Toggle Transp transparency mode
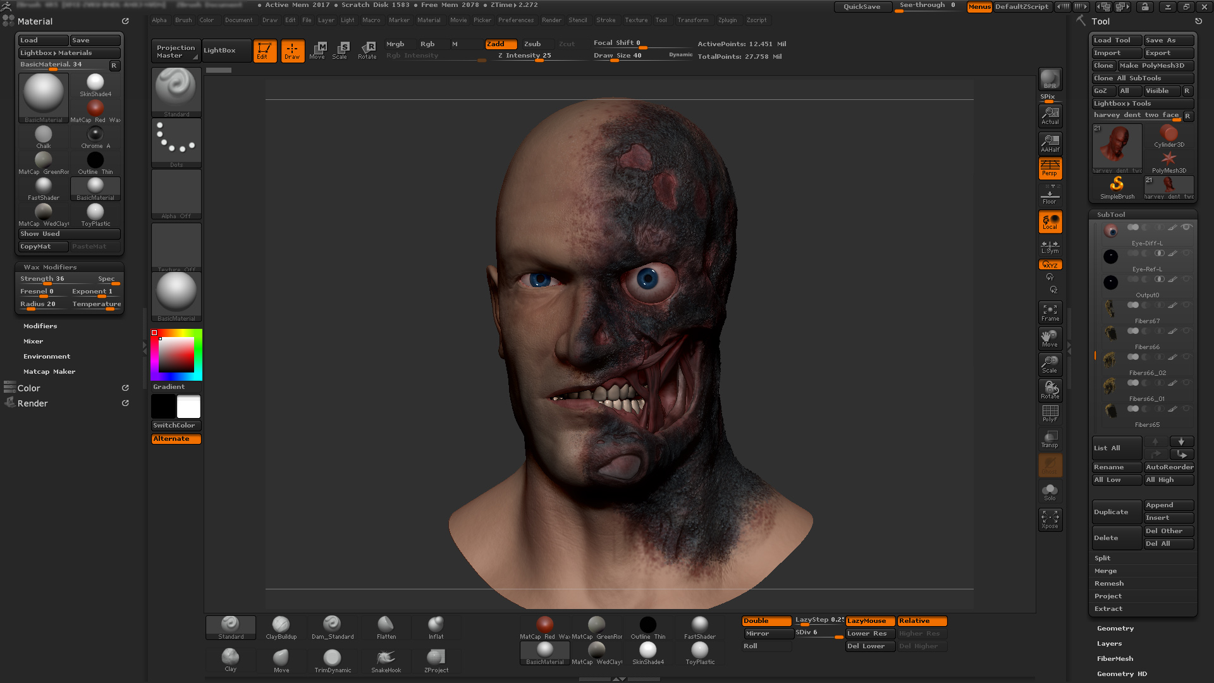 coord(1050,439)
